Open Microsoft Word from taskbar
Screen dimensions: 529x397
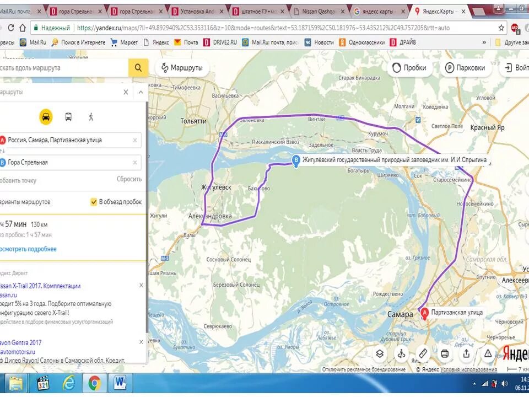(x=120, y=384)
